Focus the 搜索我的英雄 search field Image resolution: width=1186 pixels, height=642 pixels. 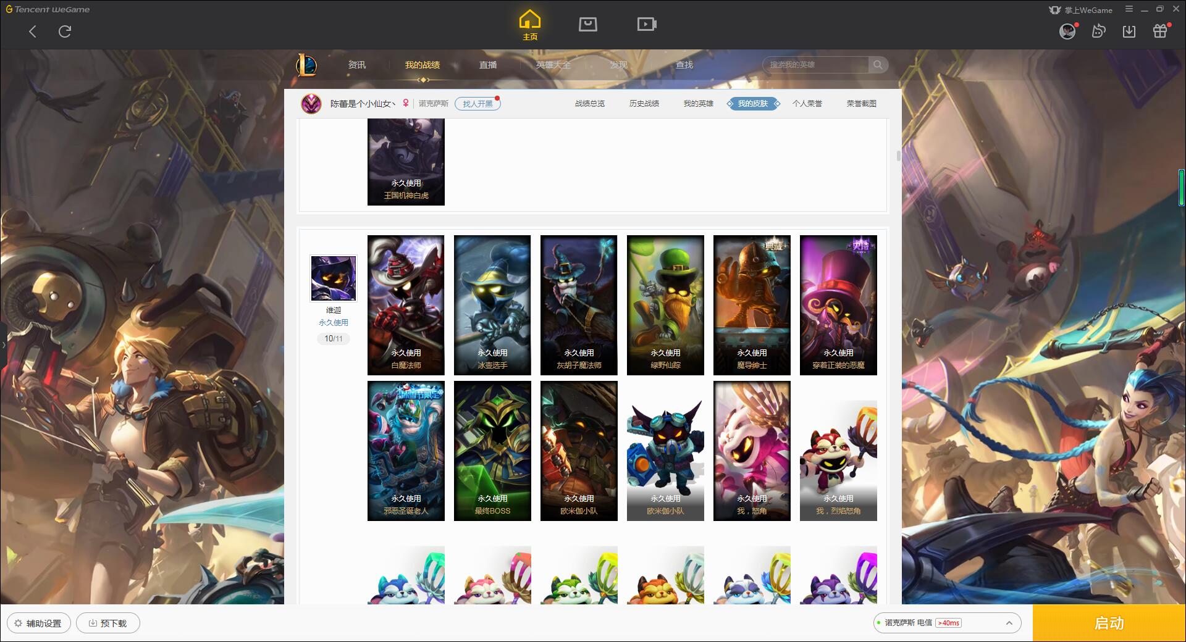point(815,65)
